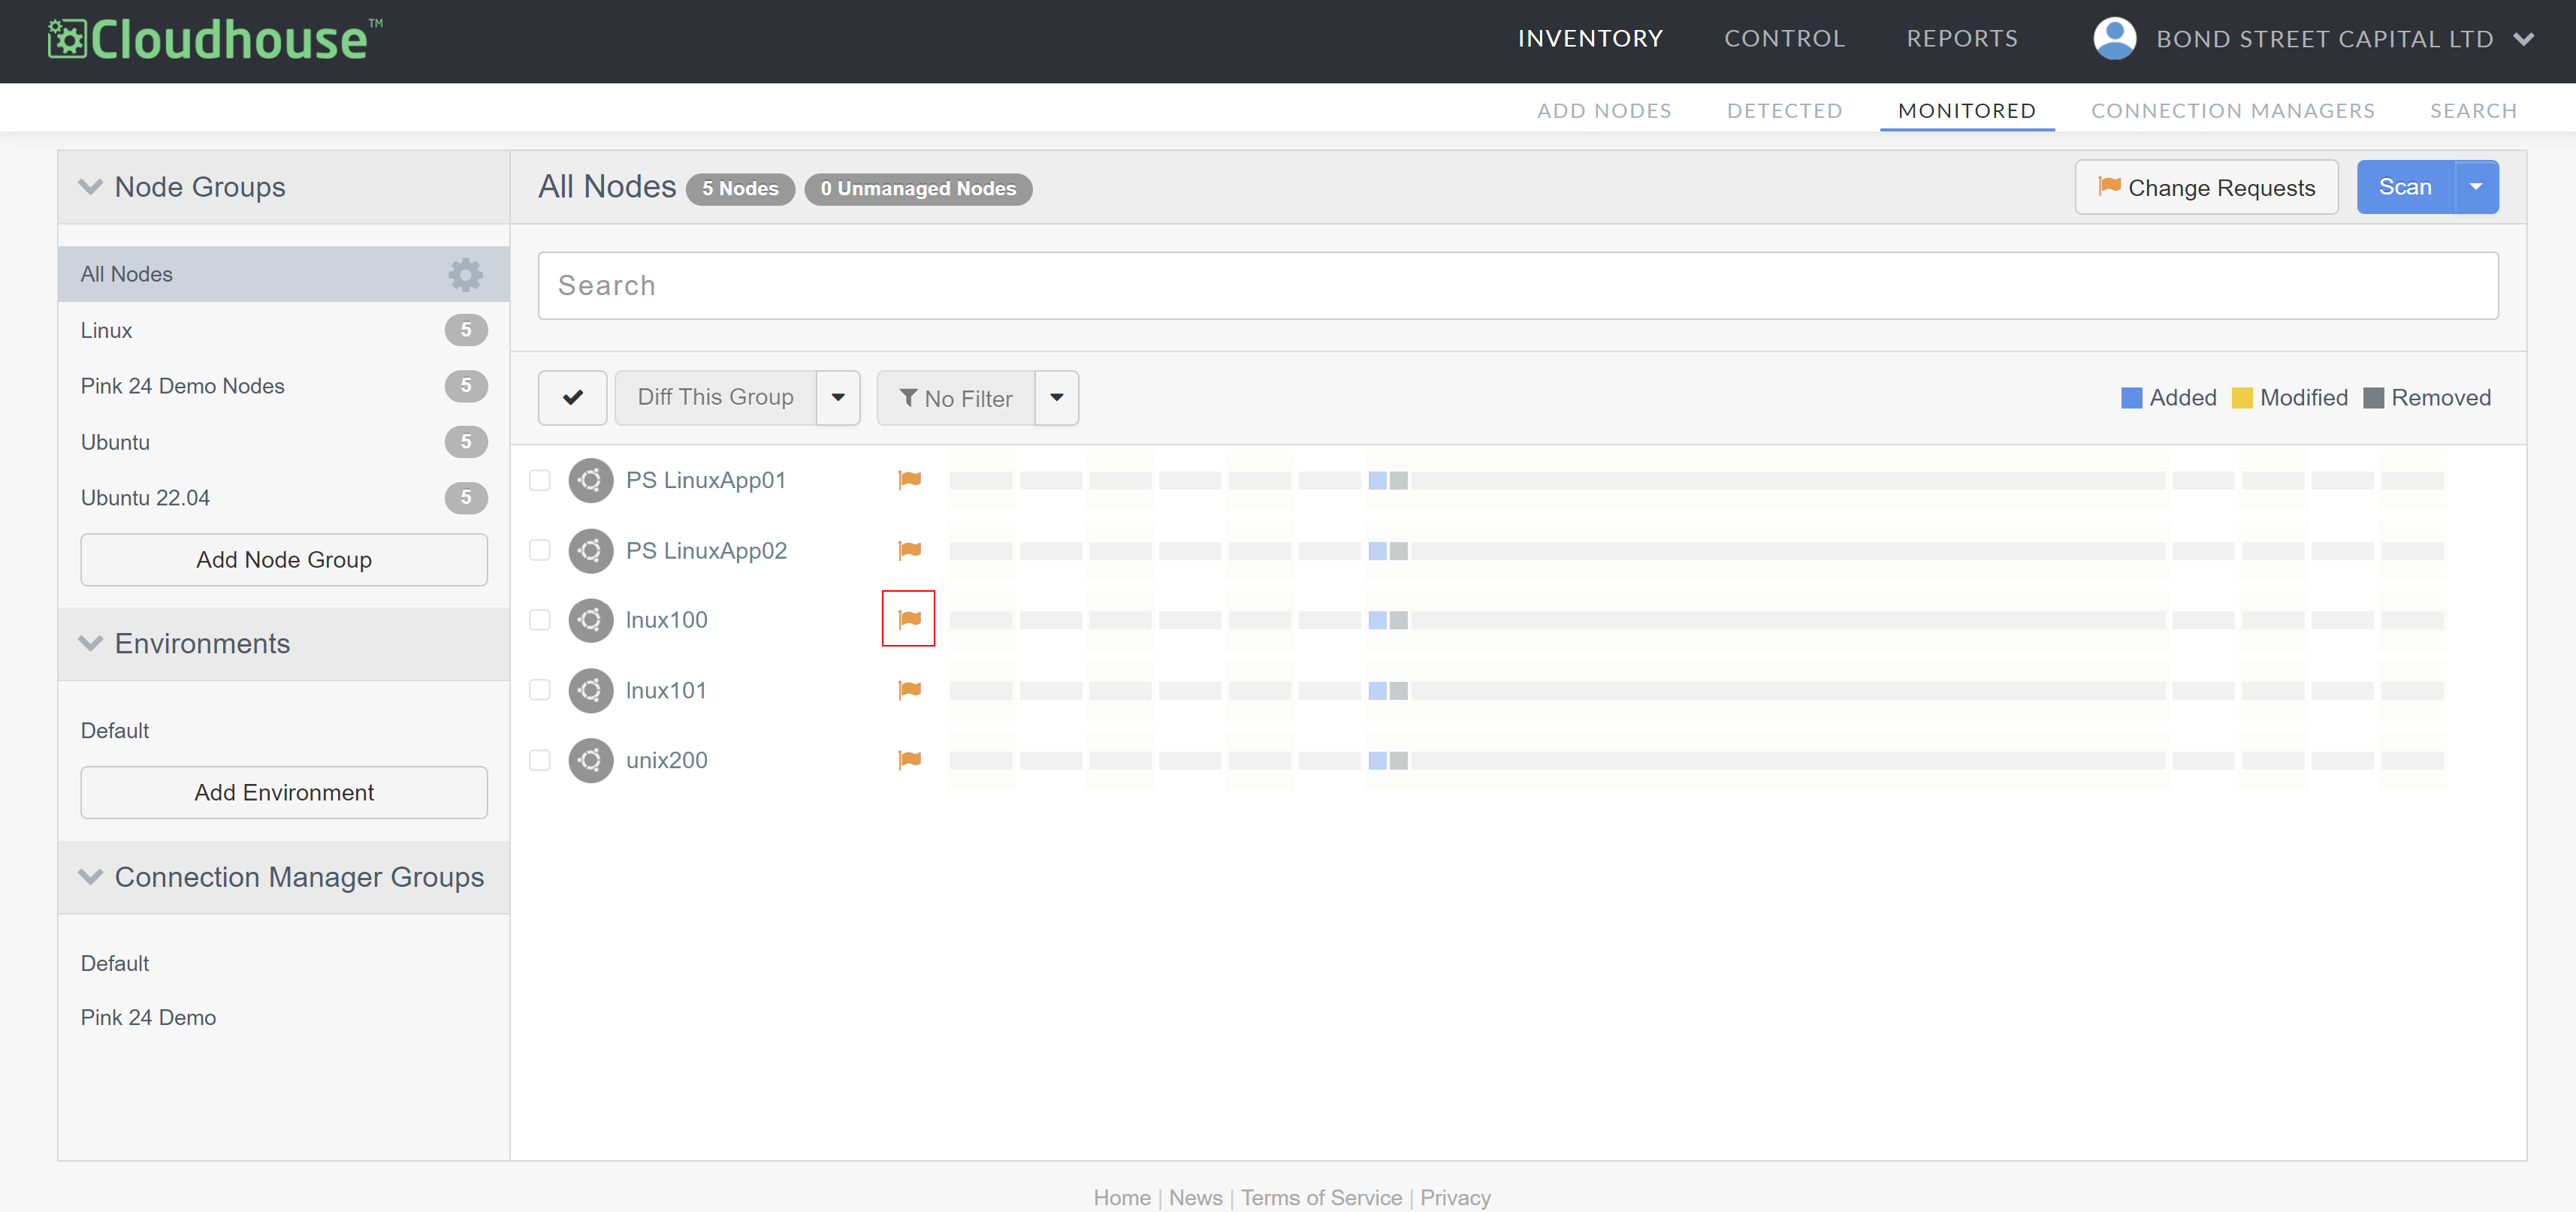The width and height of the screenshot is (2576, 1212).
Task: Open the Inventory menu
Action: click(x=1590, y=39)
